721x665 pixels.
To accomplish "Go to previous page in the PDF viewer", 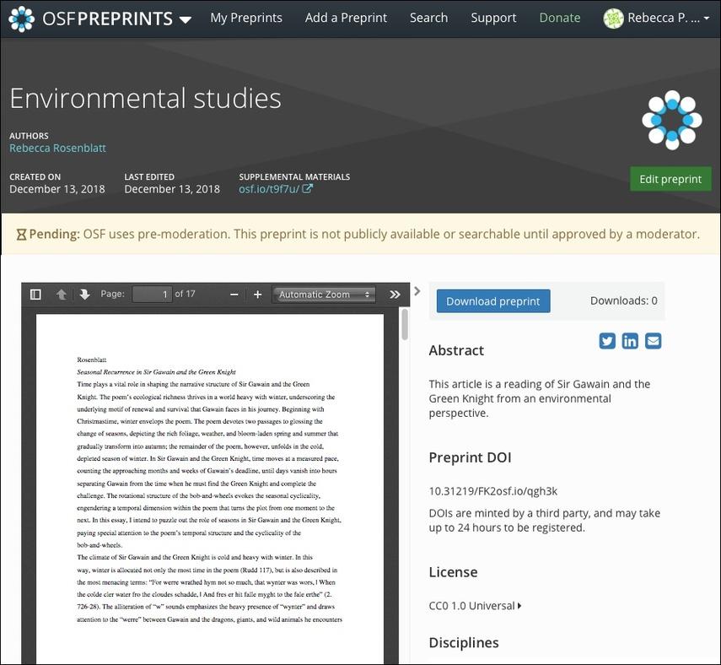I will tap(60, 293).
